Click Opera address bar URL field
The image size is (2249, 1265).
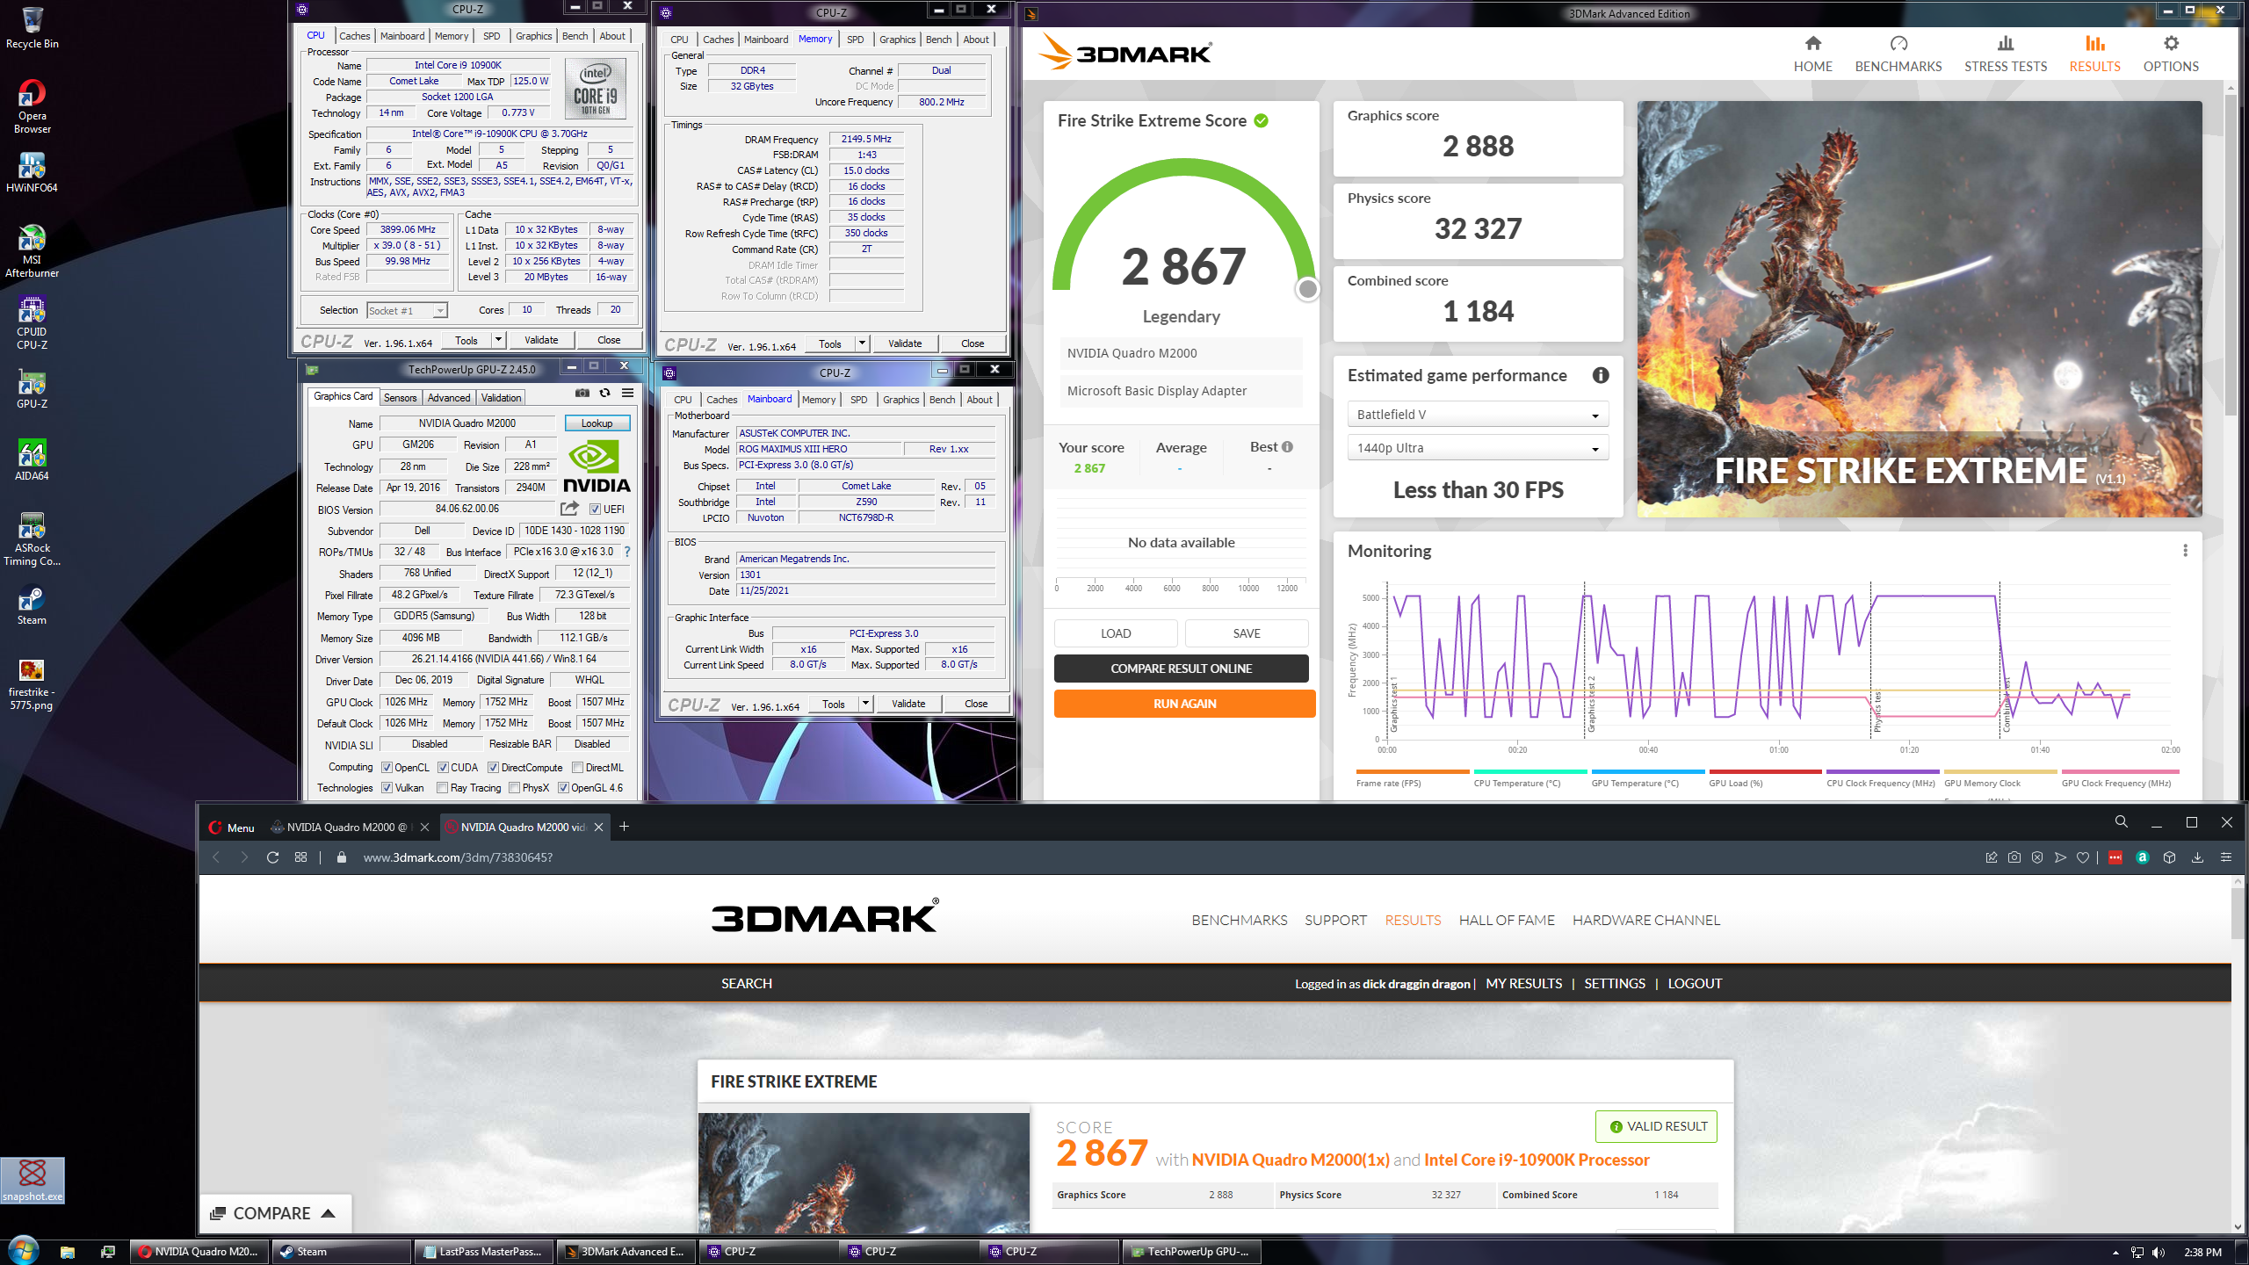click(x=1142, y=857)
